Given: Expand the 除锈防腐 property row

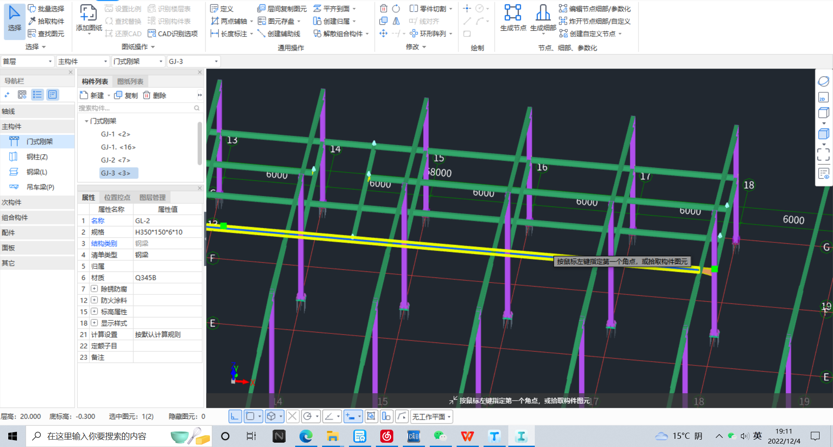Looking at the screenshot, I should 94,289.
